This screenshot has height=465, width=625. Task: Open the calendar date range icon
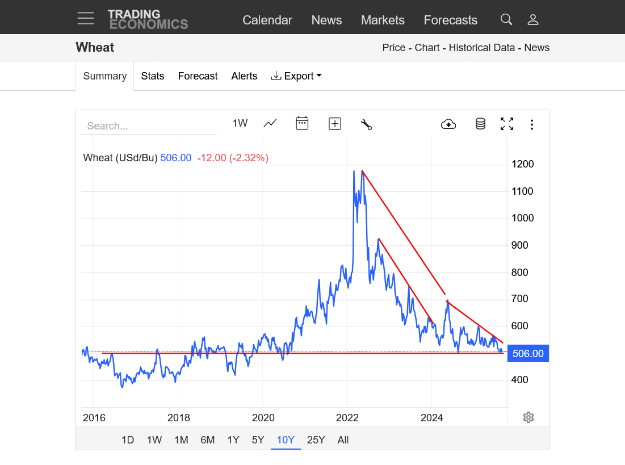(302, 123)
